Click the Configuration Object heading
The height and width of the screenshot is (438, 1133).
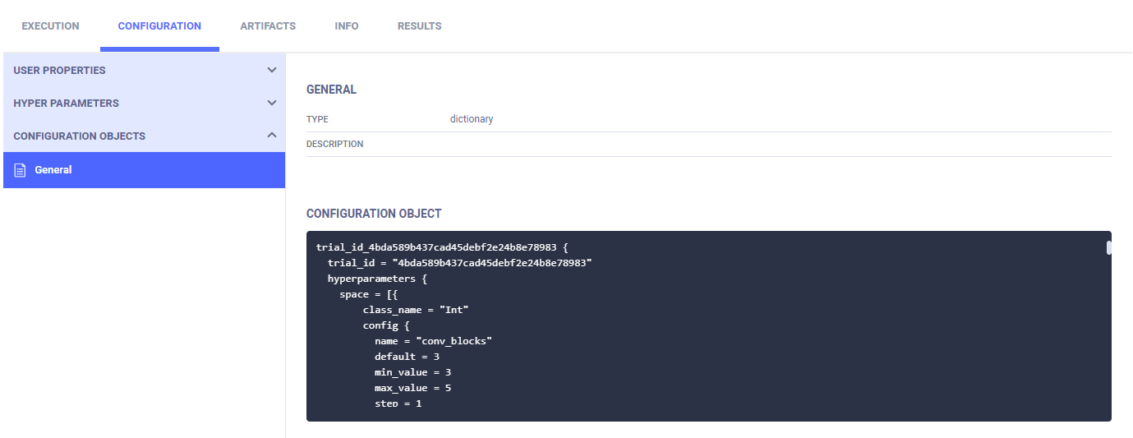(374, 214)
